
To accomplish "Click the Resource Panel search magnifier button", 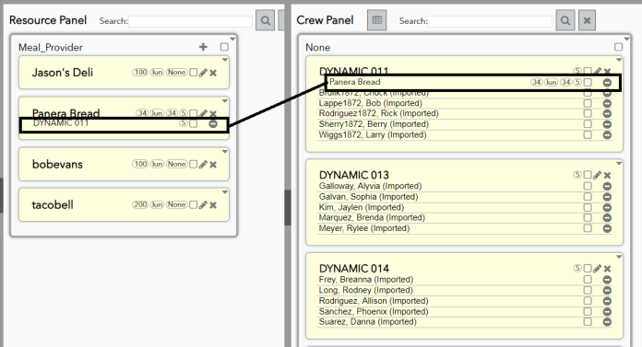I will coord(266,20).
